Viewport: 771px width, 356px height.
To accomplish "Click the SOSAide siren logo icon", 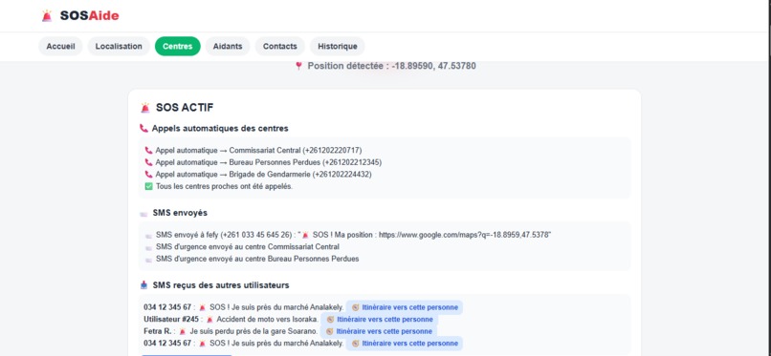I will (47, 15).
